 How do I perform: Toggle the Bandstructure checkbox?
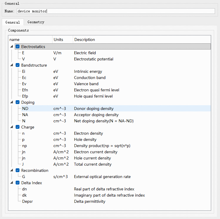coord(18,65)
